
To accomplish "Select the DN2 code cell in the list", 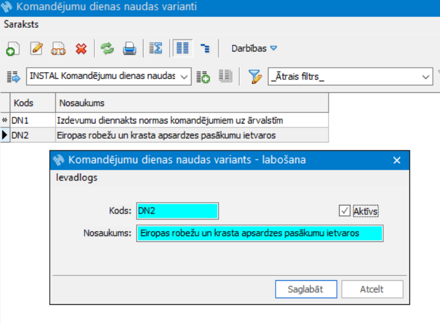I will tap(33, 135).
